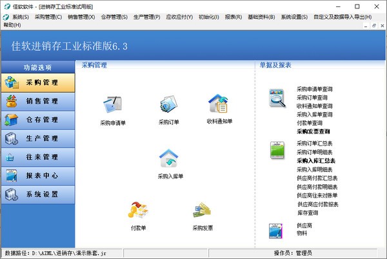Click the magnifier query icon
387x259 pixels.
click(x=277, y=99)
